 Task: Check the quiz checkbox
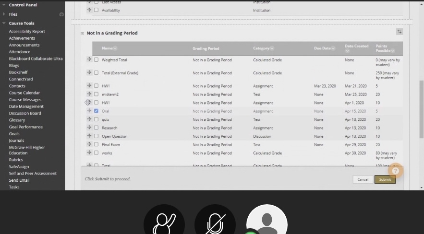point(96,119)
